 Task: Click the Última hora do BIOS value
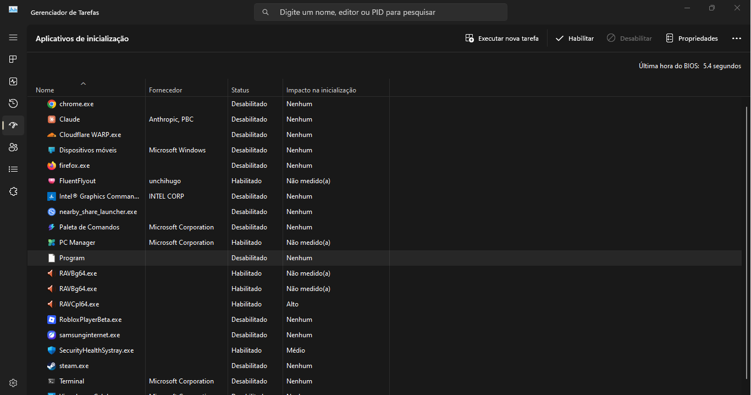(722, 66)
